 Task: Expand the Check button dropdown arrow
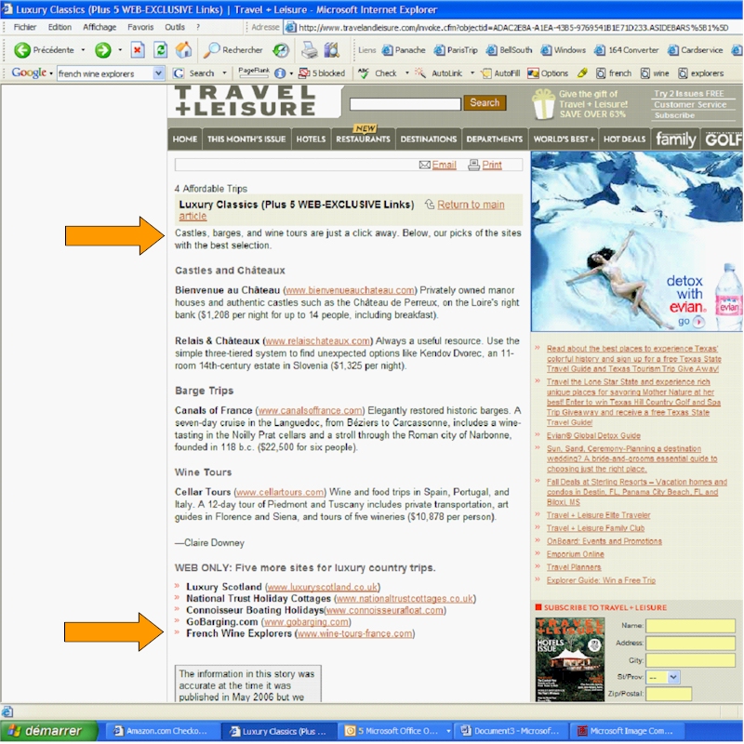(407, 73)
